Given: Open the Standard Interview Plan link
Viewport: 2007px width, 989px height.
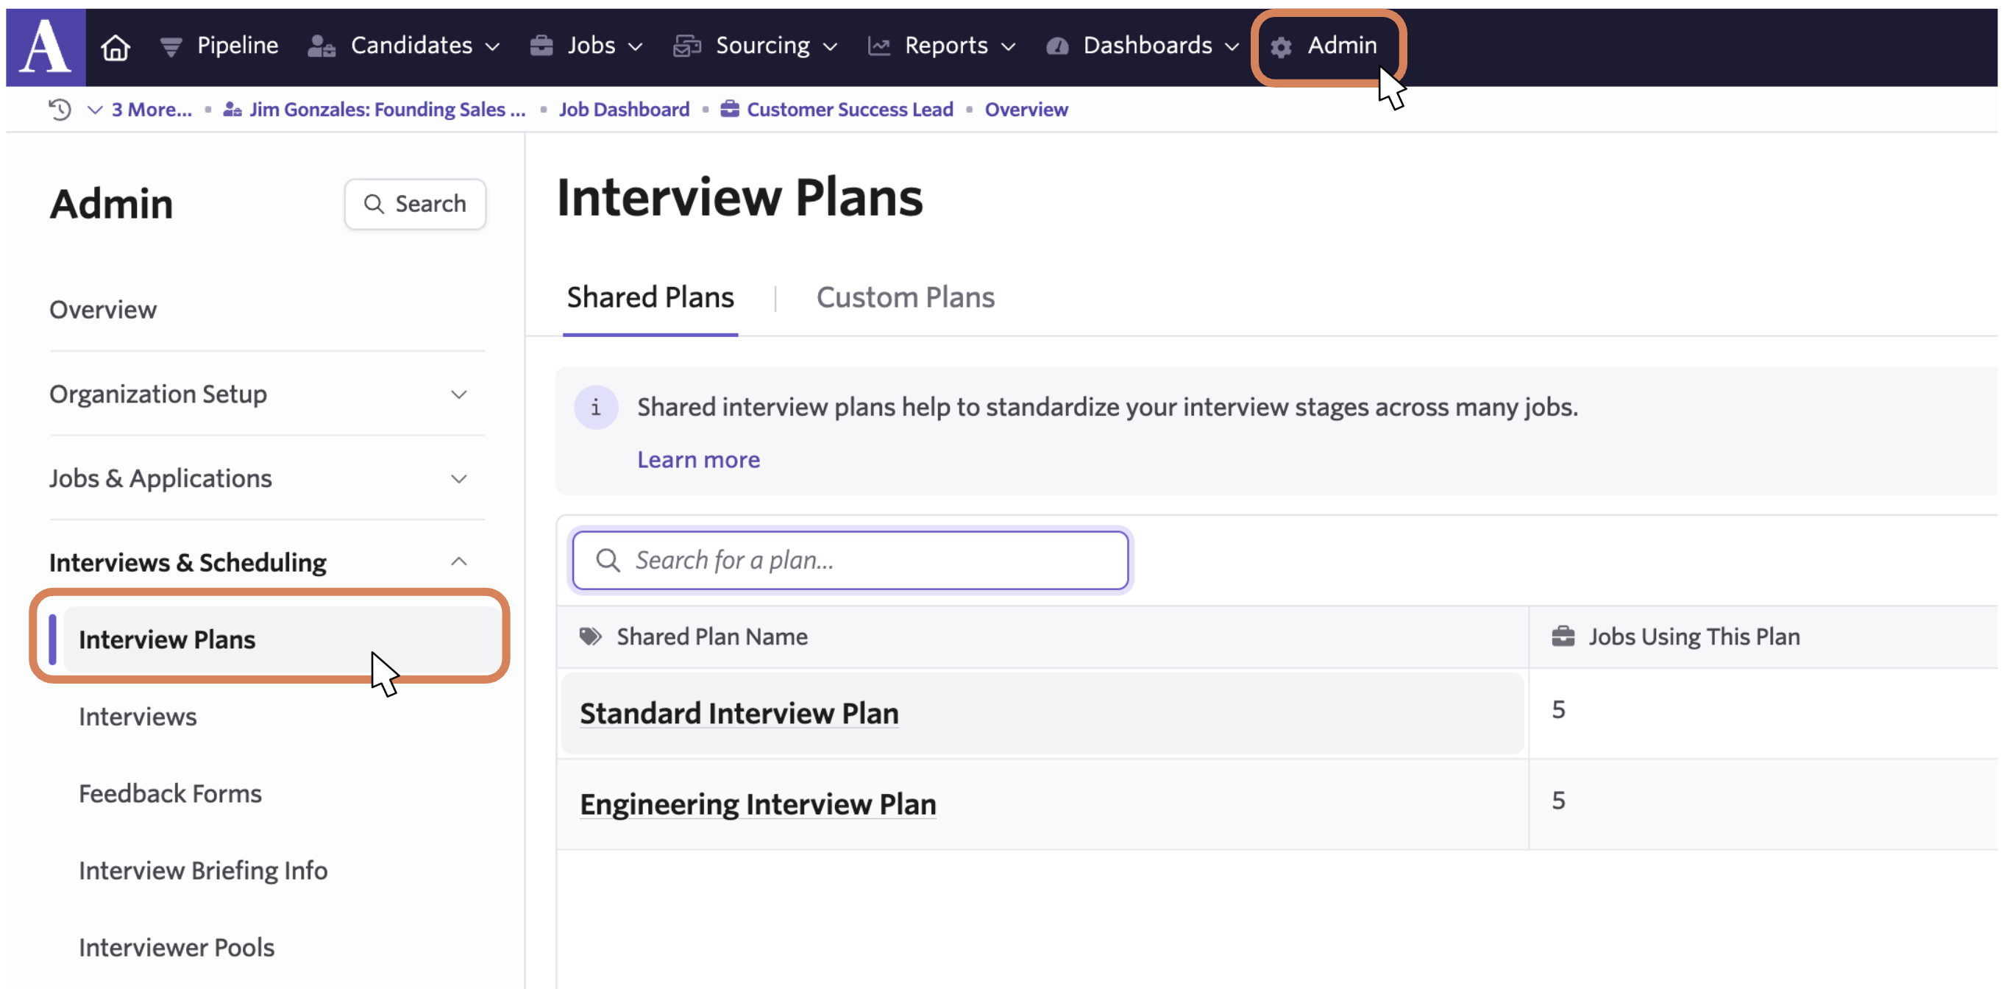Looking at the screenshot, I should tap(739, 714).
